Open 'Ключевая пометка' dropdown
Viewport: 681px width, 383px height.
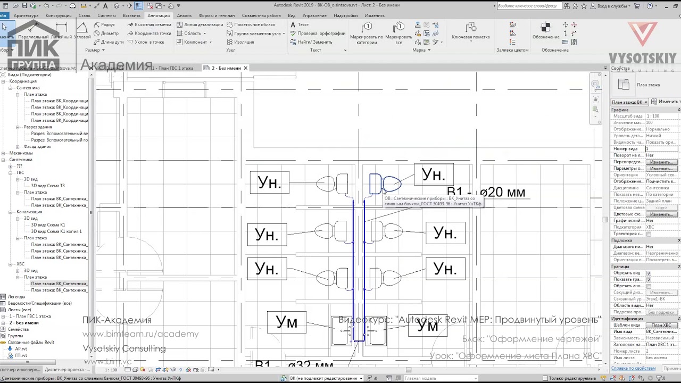tap(471, 32)
